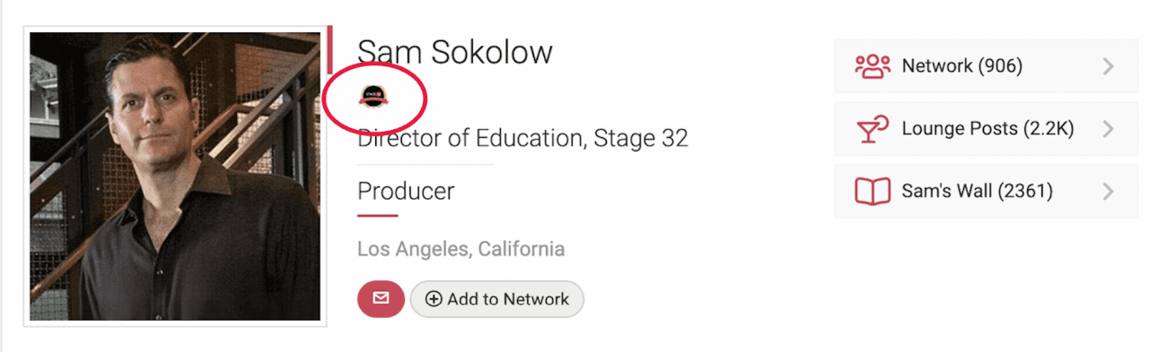Click the Producer occupation label

click(406, 191)
